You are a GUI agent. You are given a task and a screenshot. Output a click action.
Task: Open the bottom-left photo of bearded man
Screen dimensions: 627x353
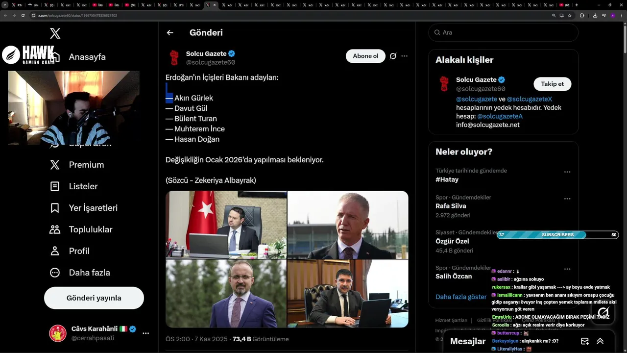(x=226, y=294)
